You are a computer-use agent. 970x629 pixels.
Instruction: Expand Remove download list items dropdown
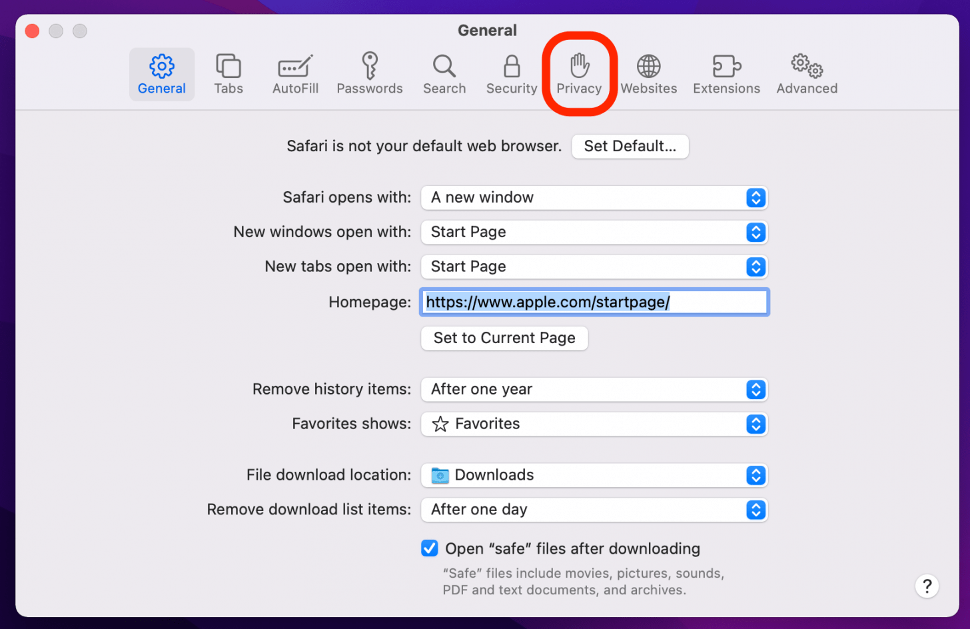[594, 510]
